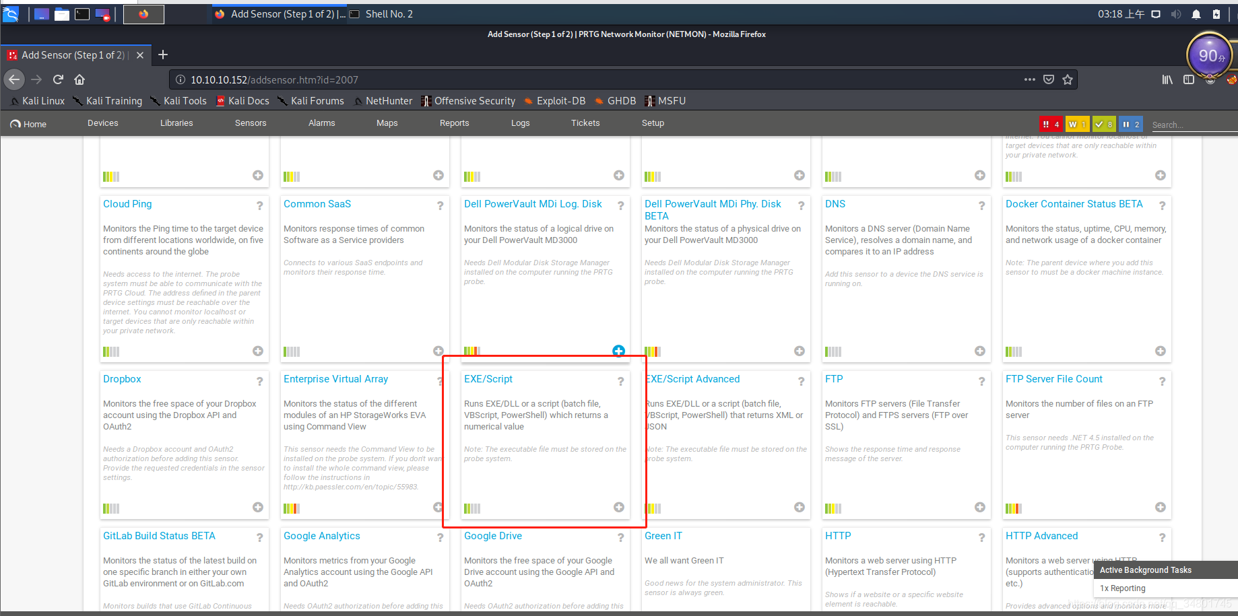This screenshot has width=1238, height=616.
Task: Add the Common SaaS sensor with its plus icon
Action: [x=438, y=351]
